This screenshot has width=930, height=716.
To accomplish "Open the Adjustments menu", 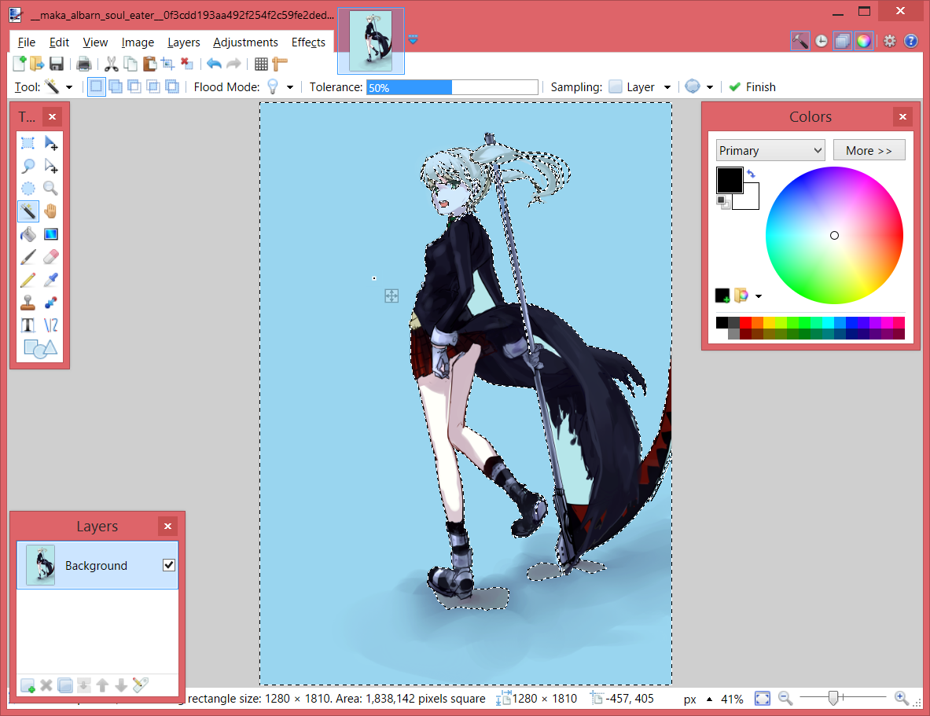I will point(245,42).
